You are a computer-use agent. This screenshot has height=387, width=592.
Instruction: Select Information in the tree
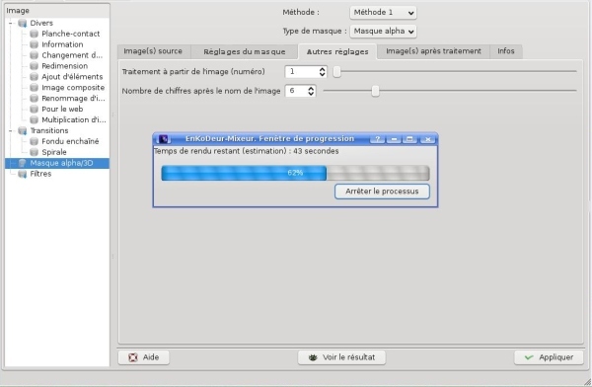pos(62,44)
